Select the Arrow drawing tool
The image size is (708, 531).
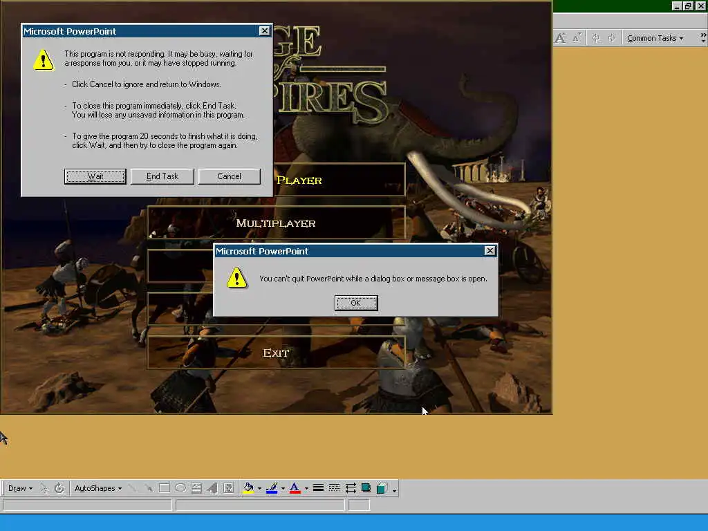[149, 488]
